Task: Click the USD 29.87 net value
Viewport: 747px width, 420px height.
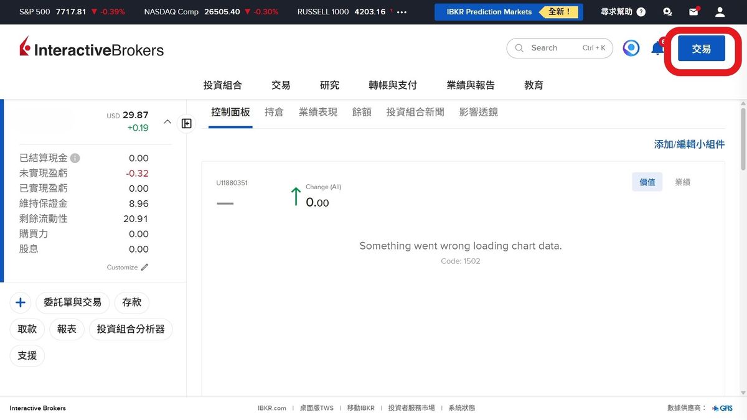Action: 128,115
